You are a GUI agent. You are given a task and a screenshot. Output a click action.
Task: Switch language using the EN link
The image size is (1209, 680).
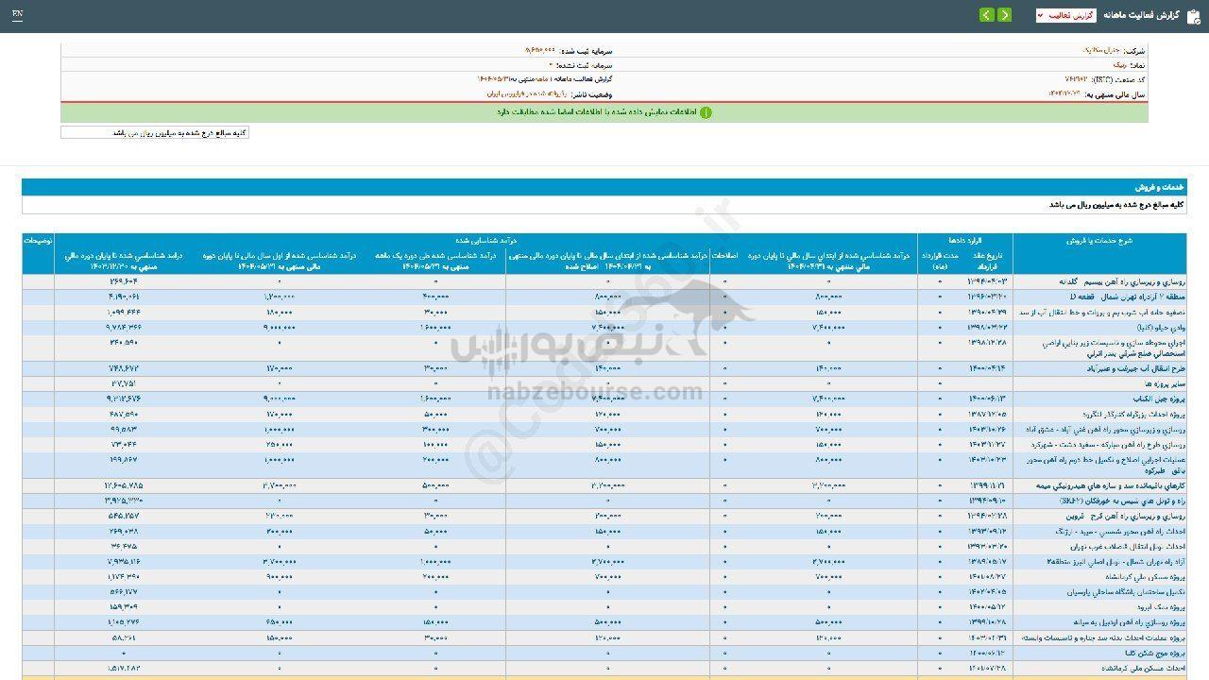click(x=18, y=15)
